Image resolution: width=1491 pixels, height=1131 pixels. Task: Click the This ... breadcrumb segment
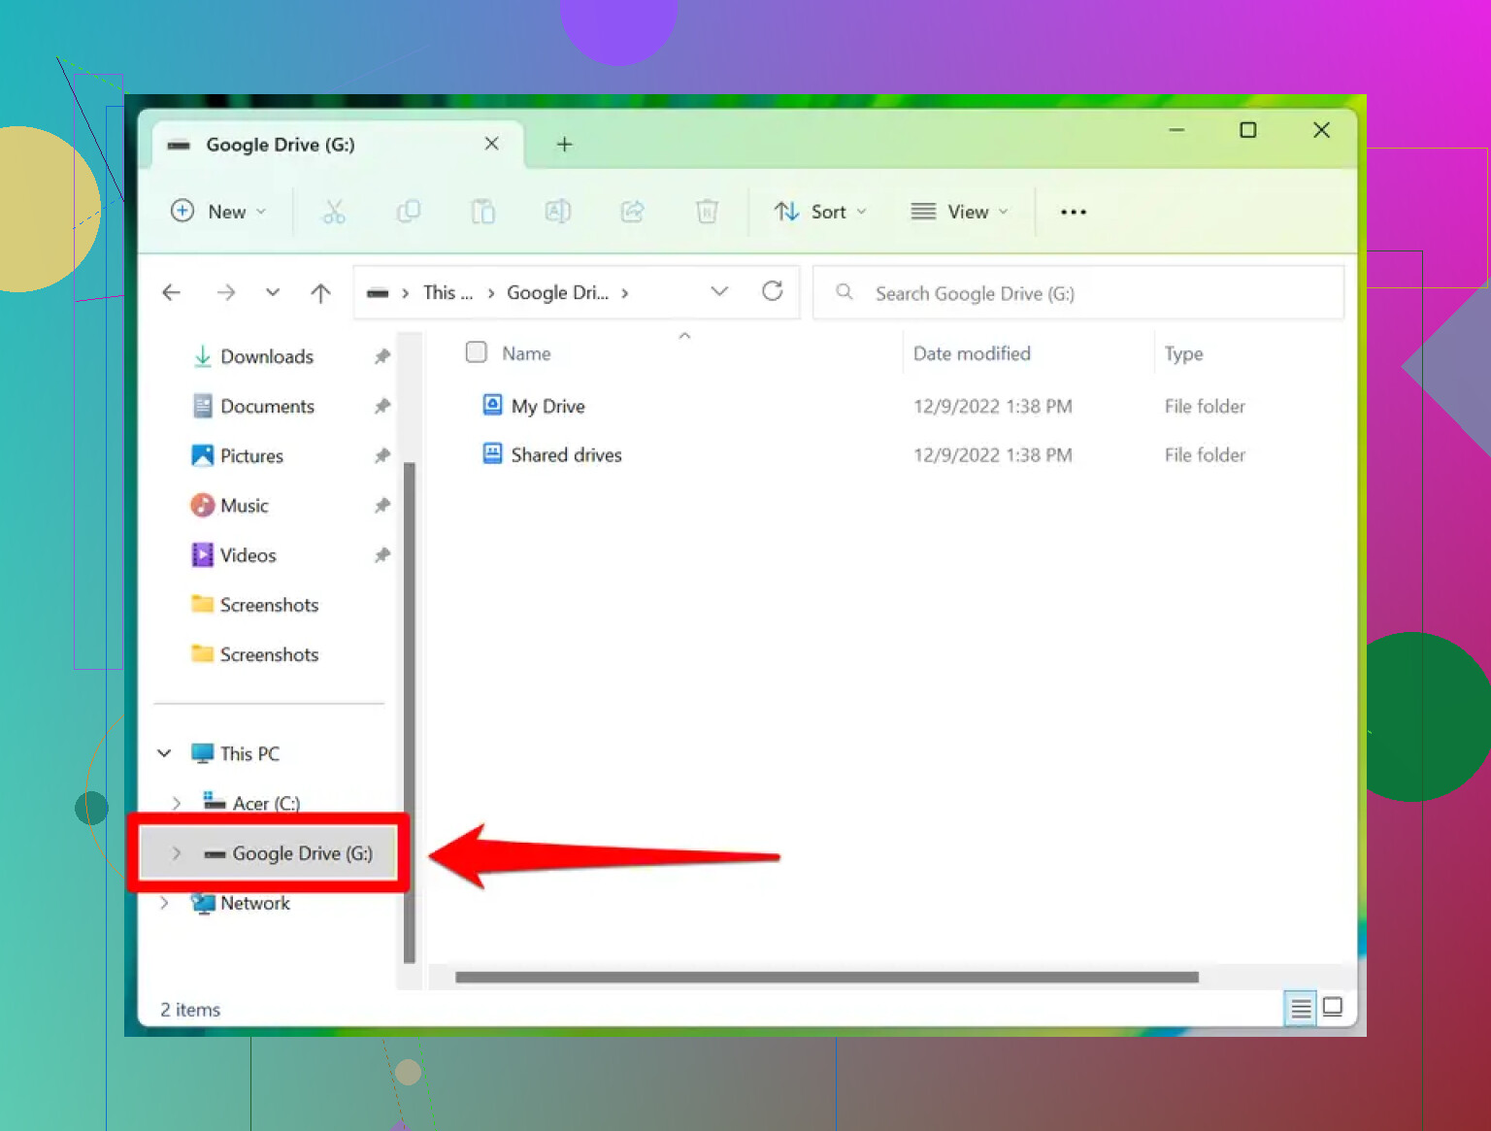tap(448, 292)
